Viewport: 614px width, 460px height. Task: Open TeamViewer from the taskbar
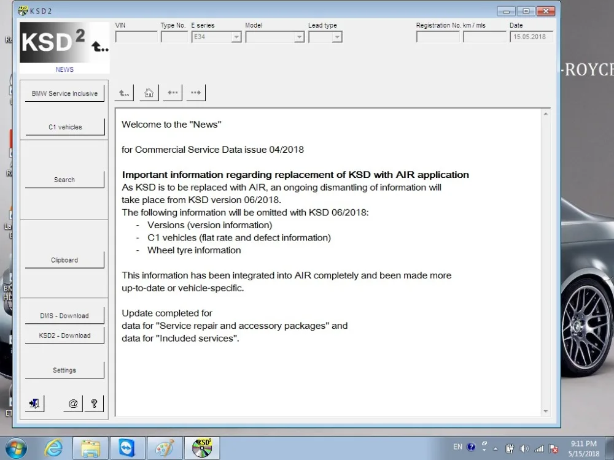tap(127, 448)
